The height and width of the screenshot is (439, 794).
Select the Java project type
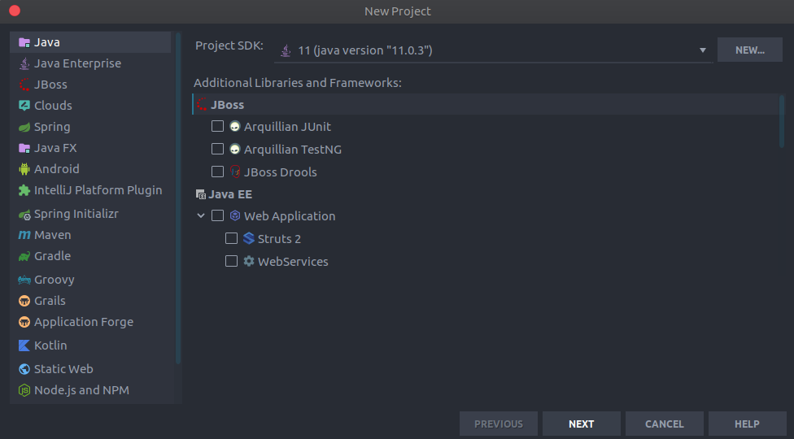pyautogui.click(x=90, y=42)
